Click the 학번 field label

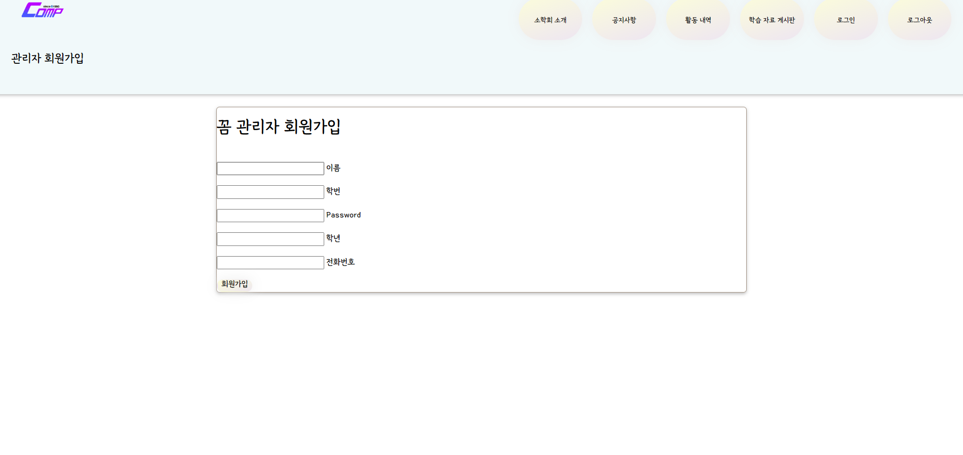coord(333,191)
